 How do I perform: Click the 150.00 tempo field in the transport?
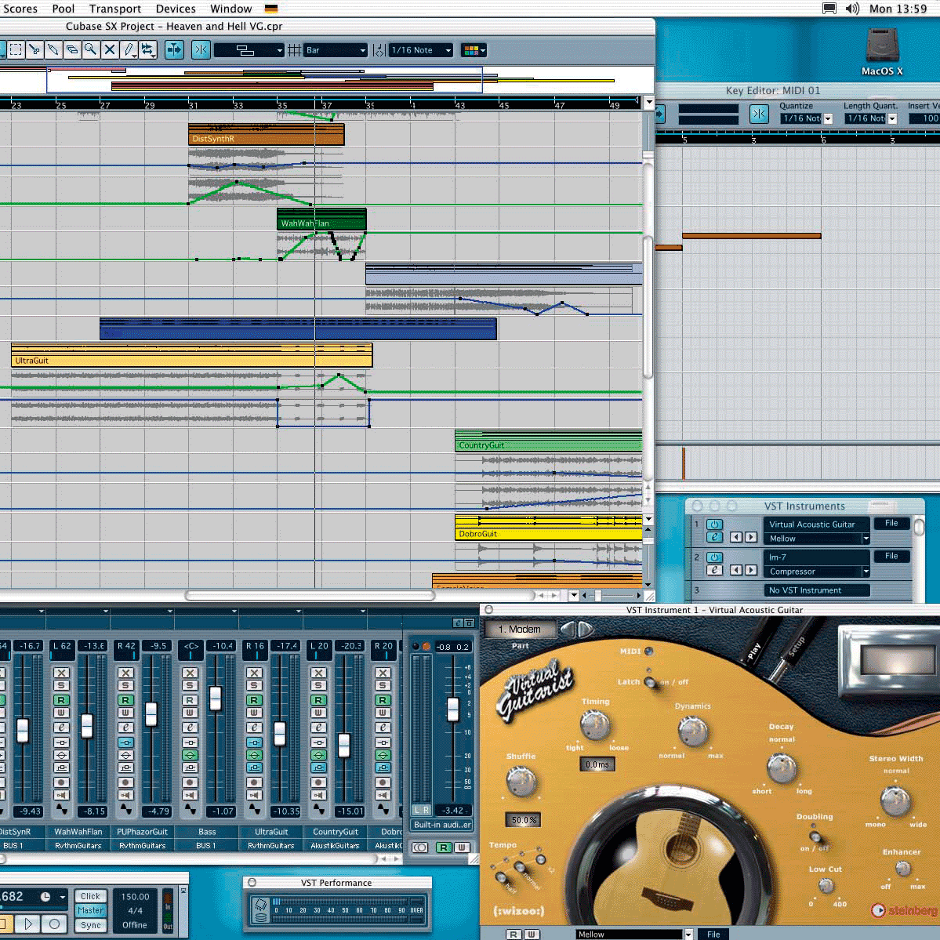tap(135, 896)
